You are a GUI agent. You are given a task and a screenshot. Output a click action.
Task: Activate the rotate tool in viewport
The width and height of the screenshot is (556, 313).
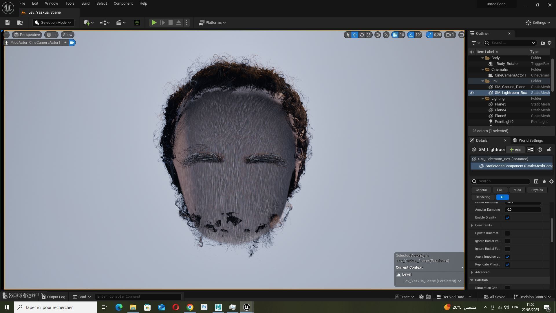362,35
